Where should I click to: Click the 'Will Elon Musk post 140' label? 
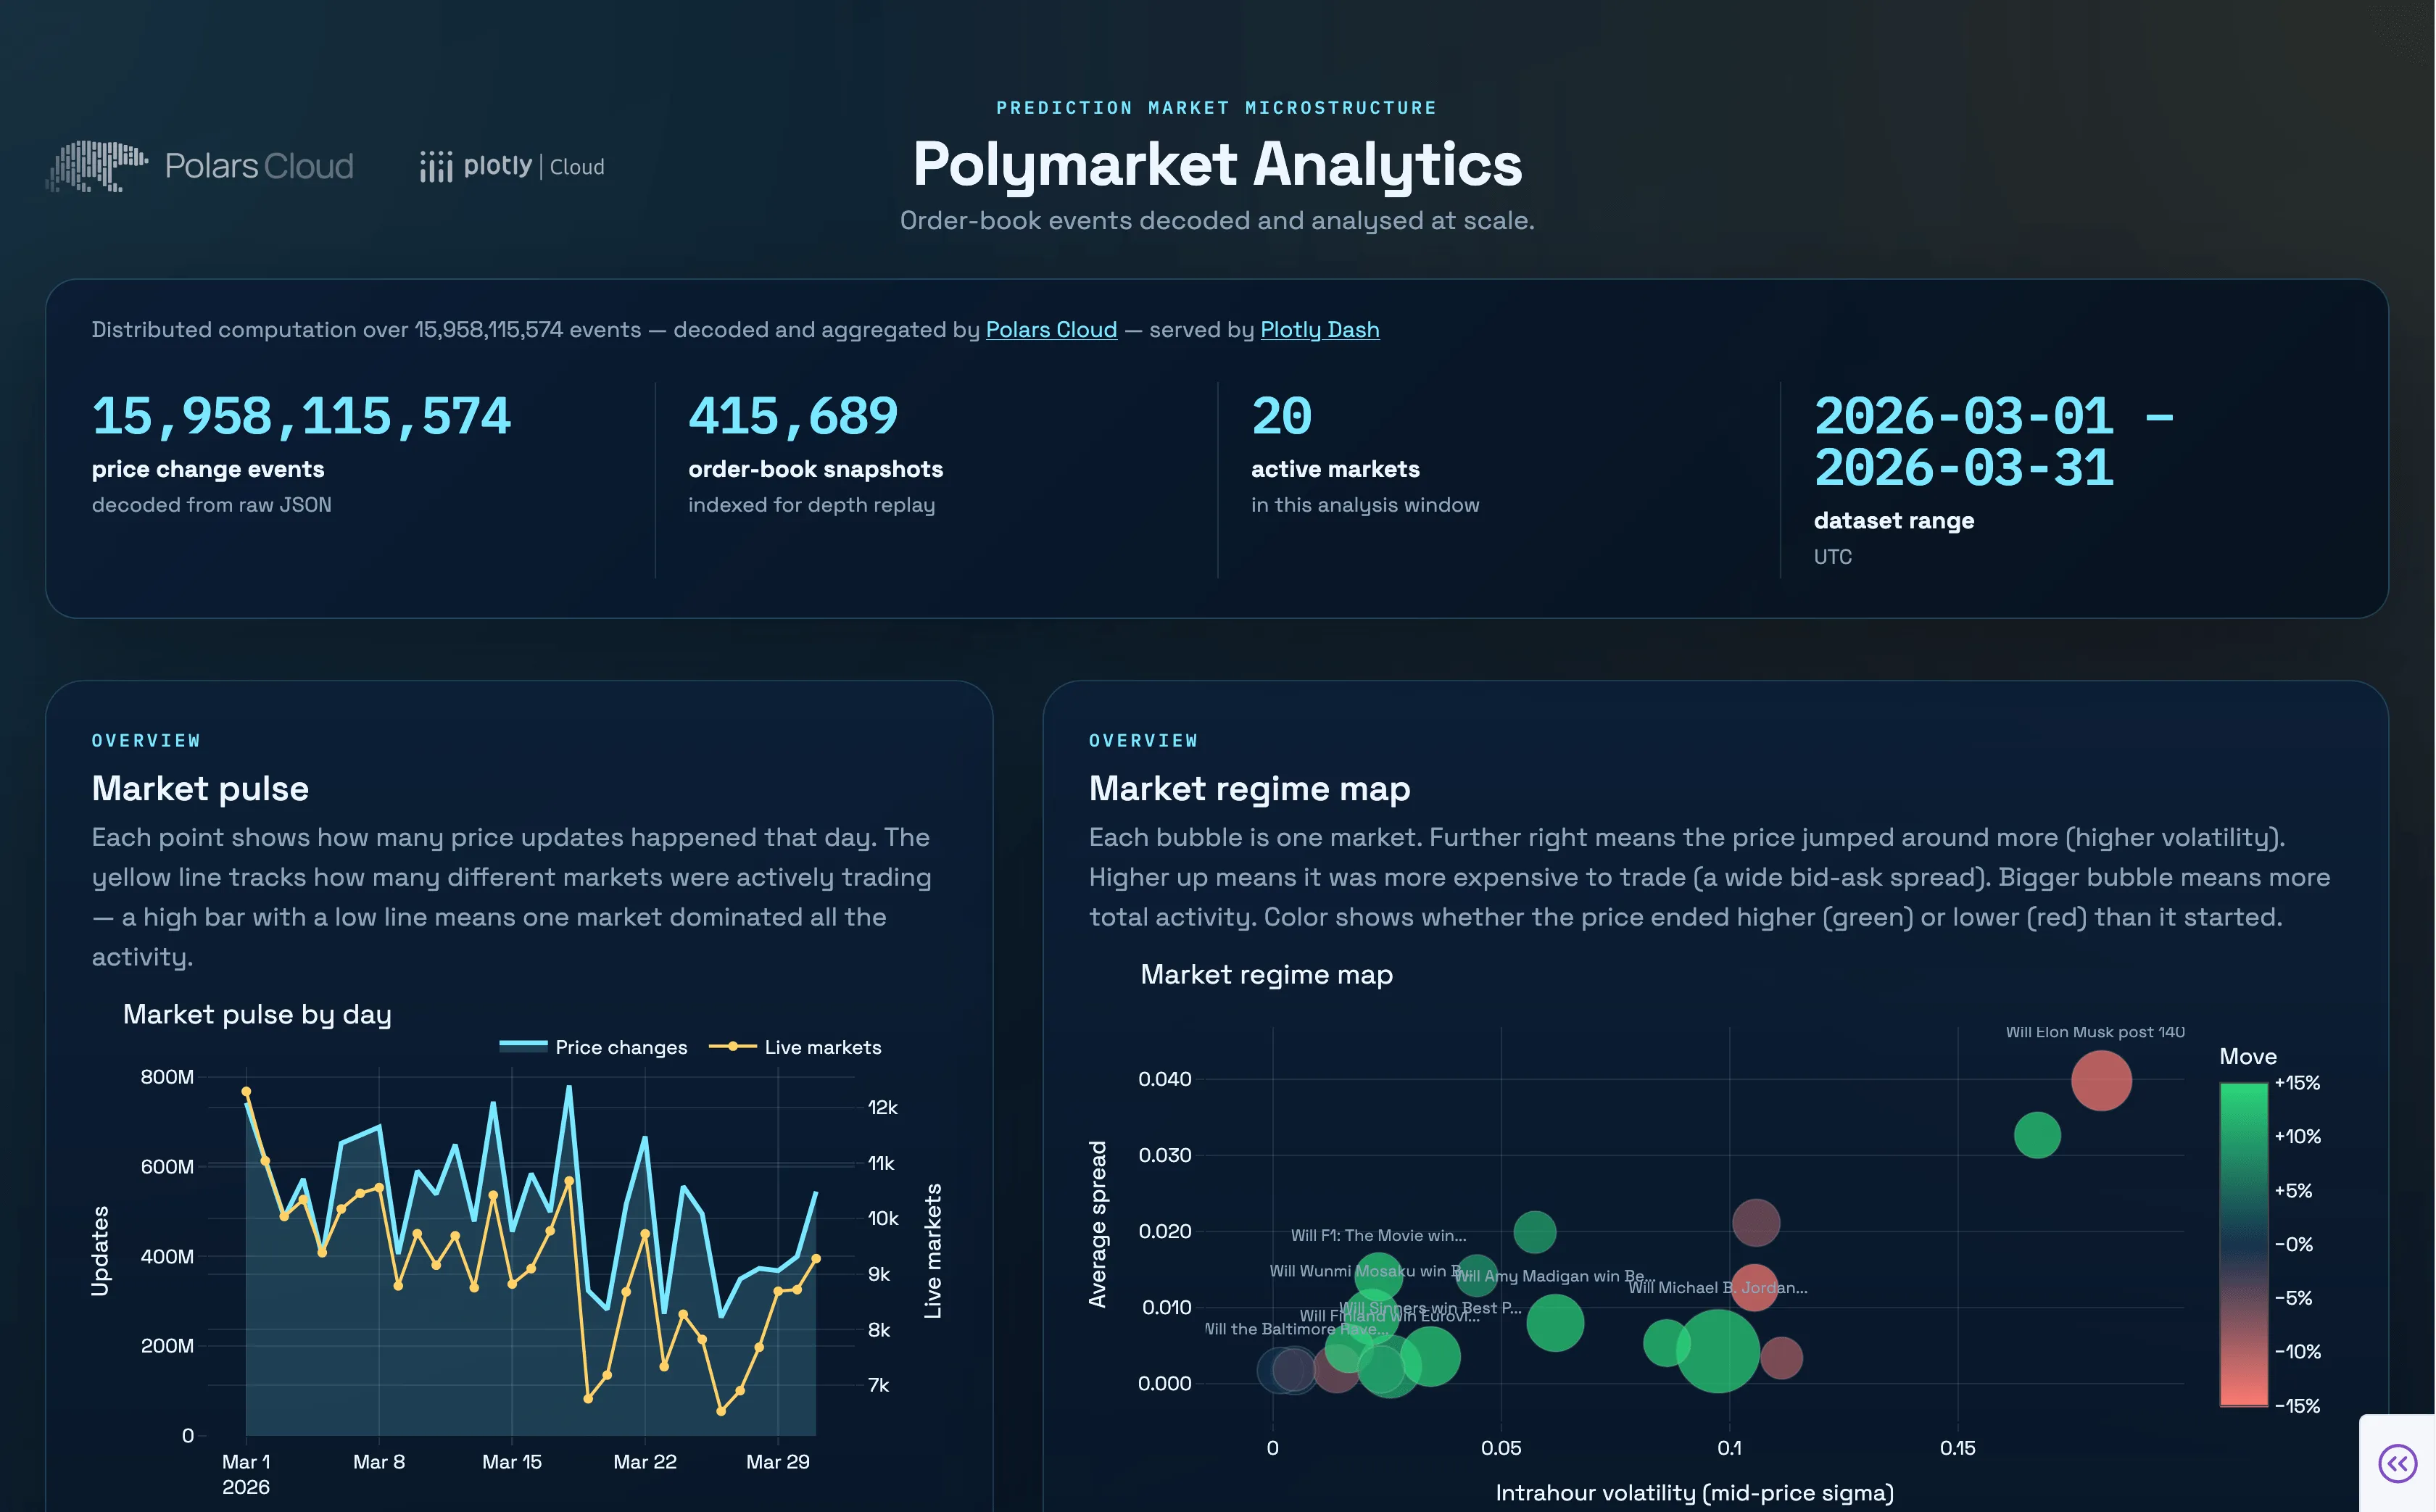click(x=2095, y=1032)
